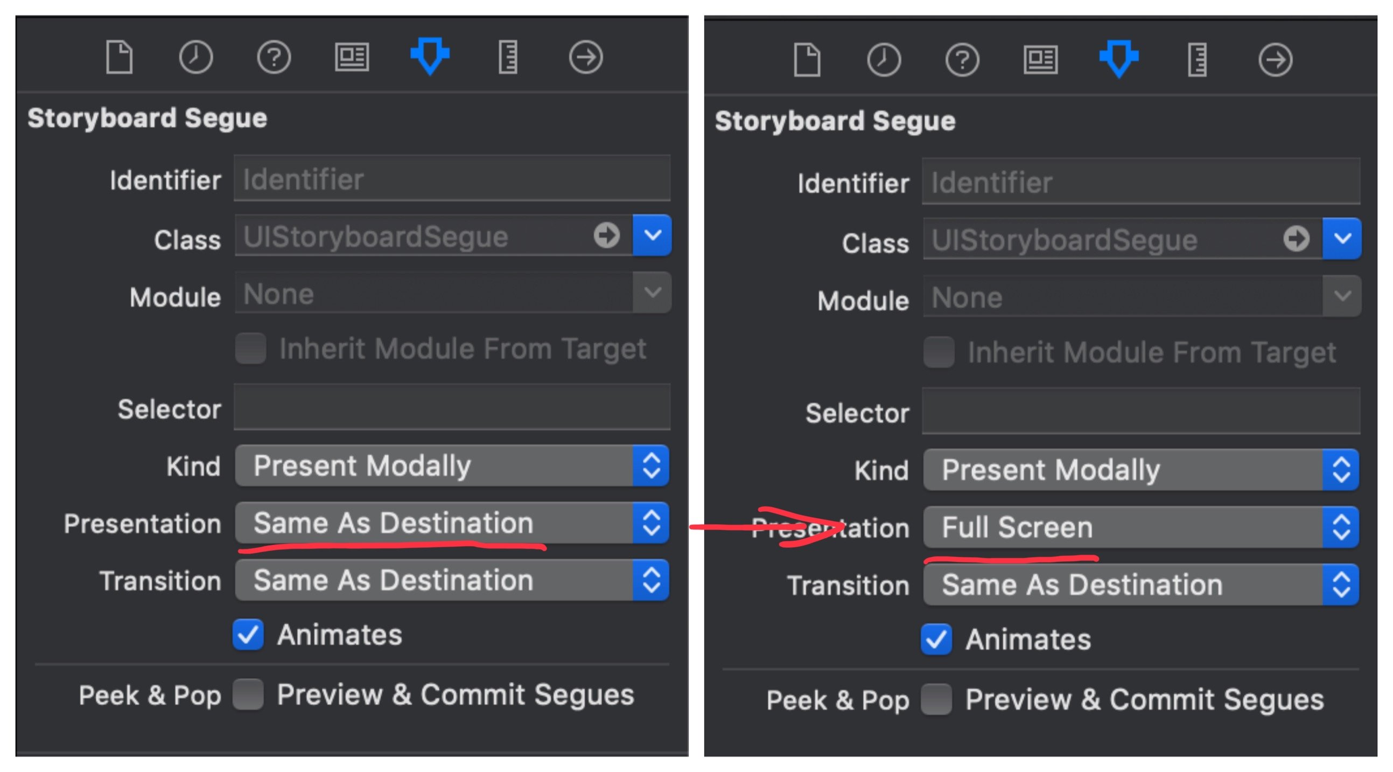Expand Class dropdown arrow in left panel
This screenshot has height=772, width=1393.
(x=652, y=235)
